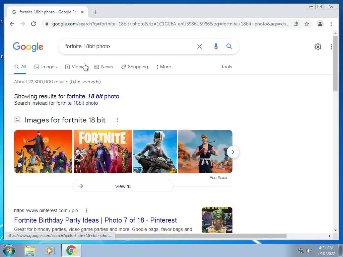The width and height of the screenshot is (343, 257).
Task: Send Feedback on image results
Action: tap(218, 178)
